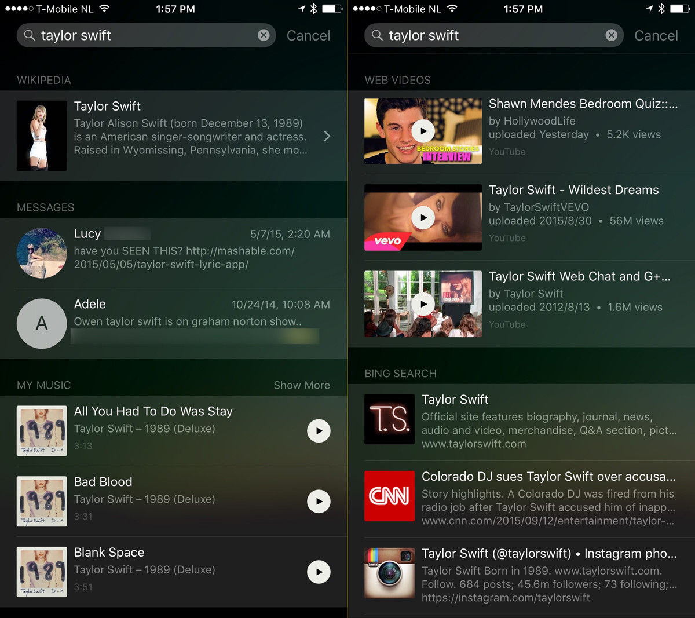Viewport: 695px width, 618px height.
Task: Tap Show More in My Music
Action: (x=302, y=385)
